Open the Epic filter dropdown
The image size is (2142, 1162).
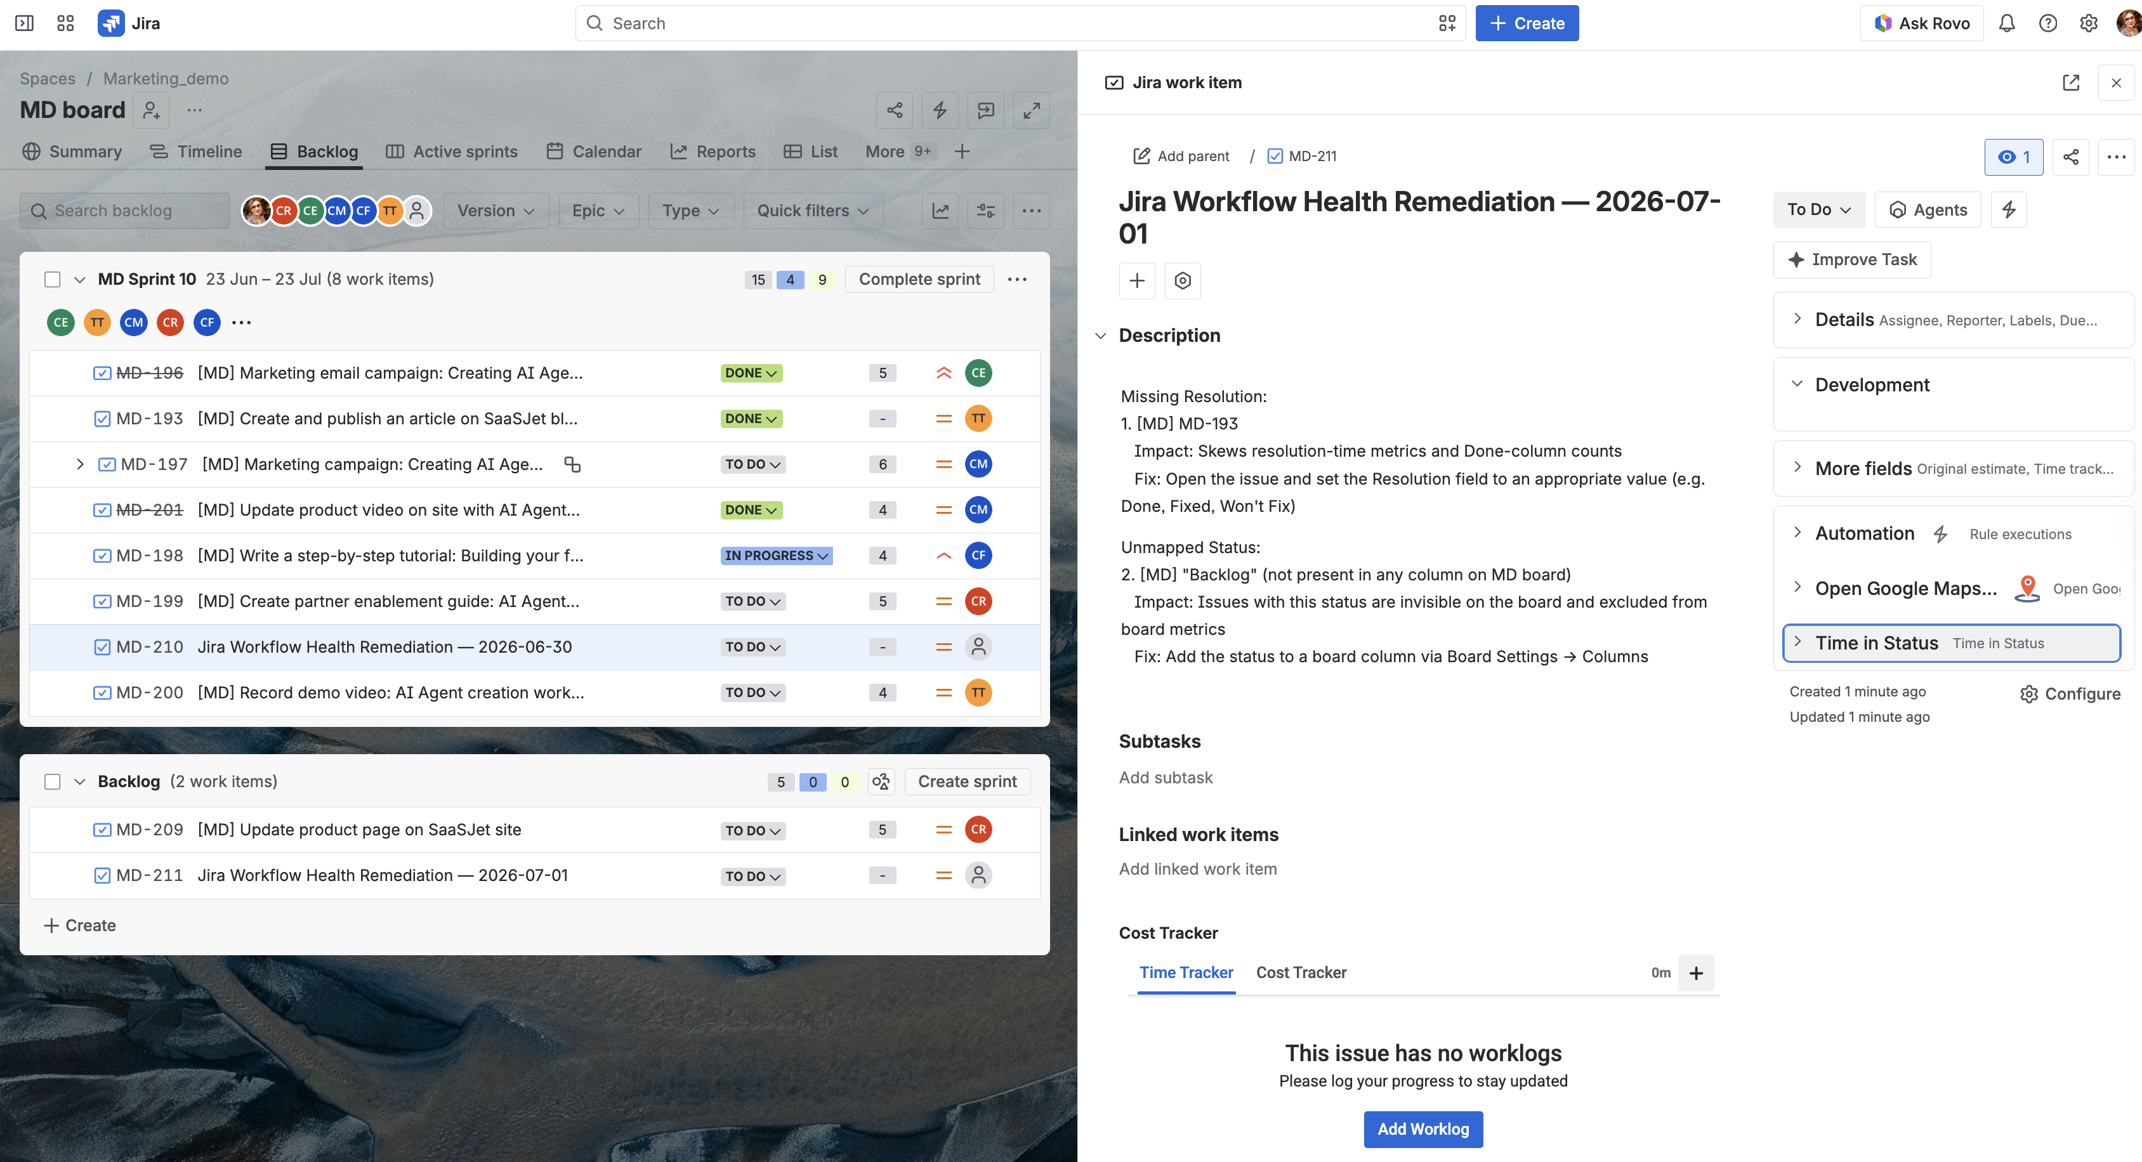[x=598, y=211]
